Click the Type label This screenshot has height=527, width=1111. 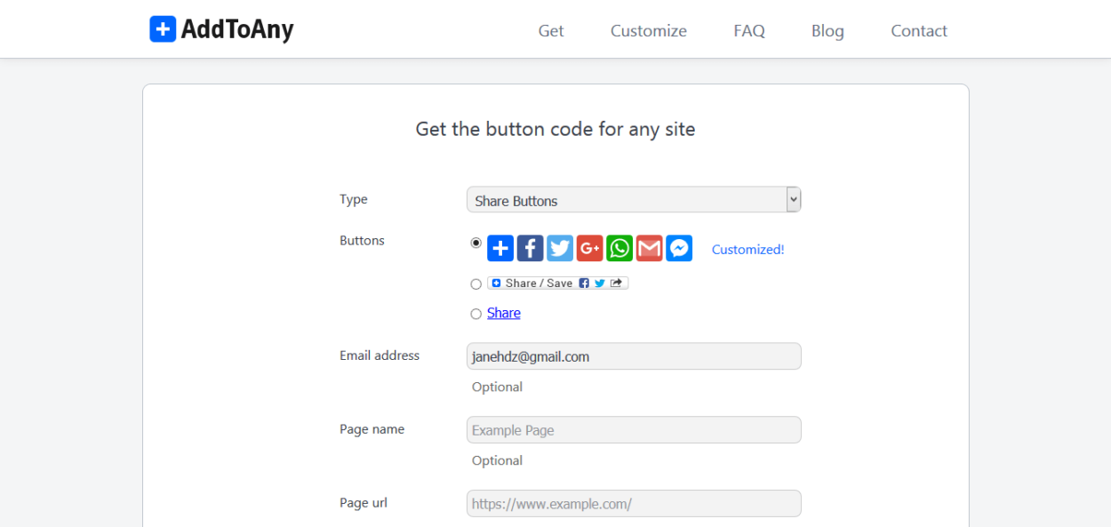point(354,199)
